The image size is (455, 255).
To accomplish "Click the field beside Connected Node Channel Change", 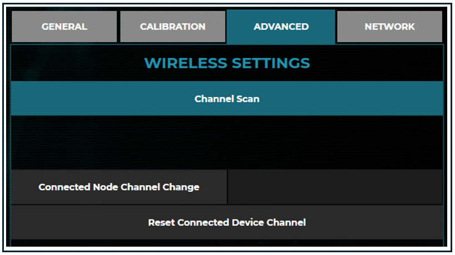I will 335,187.
